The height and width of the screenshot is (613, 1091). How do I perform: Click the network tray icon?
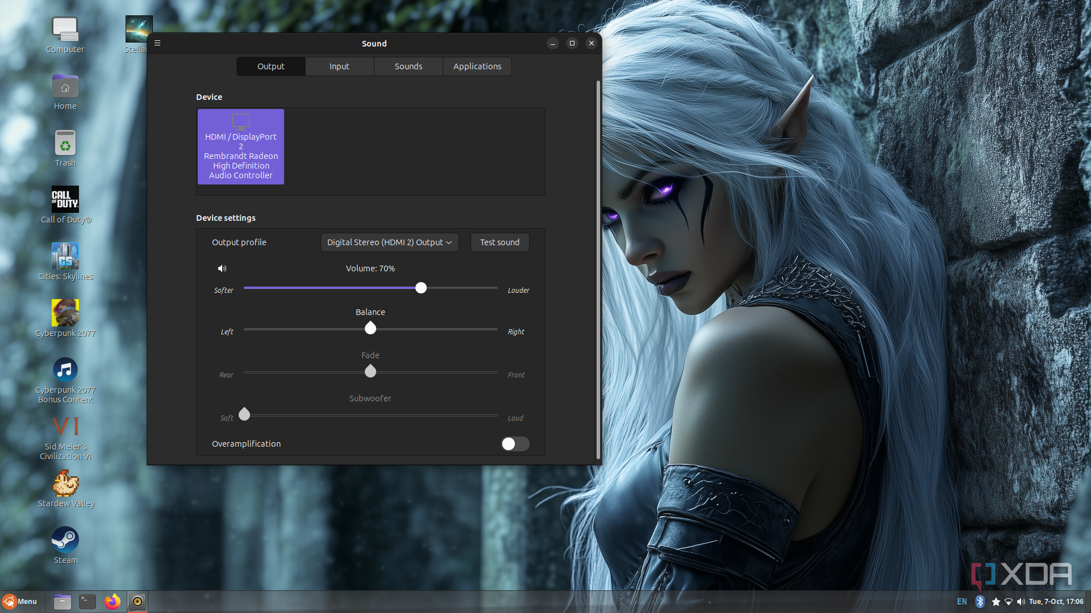pyautogui.click(x=1009, y=602)
